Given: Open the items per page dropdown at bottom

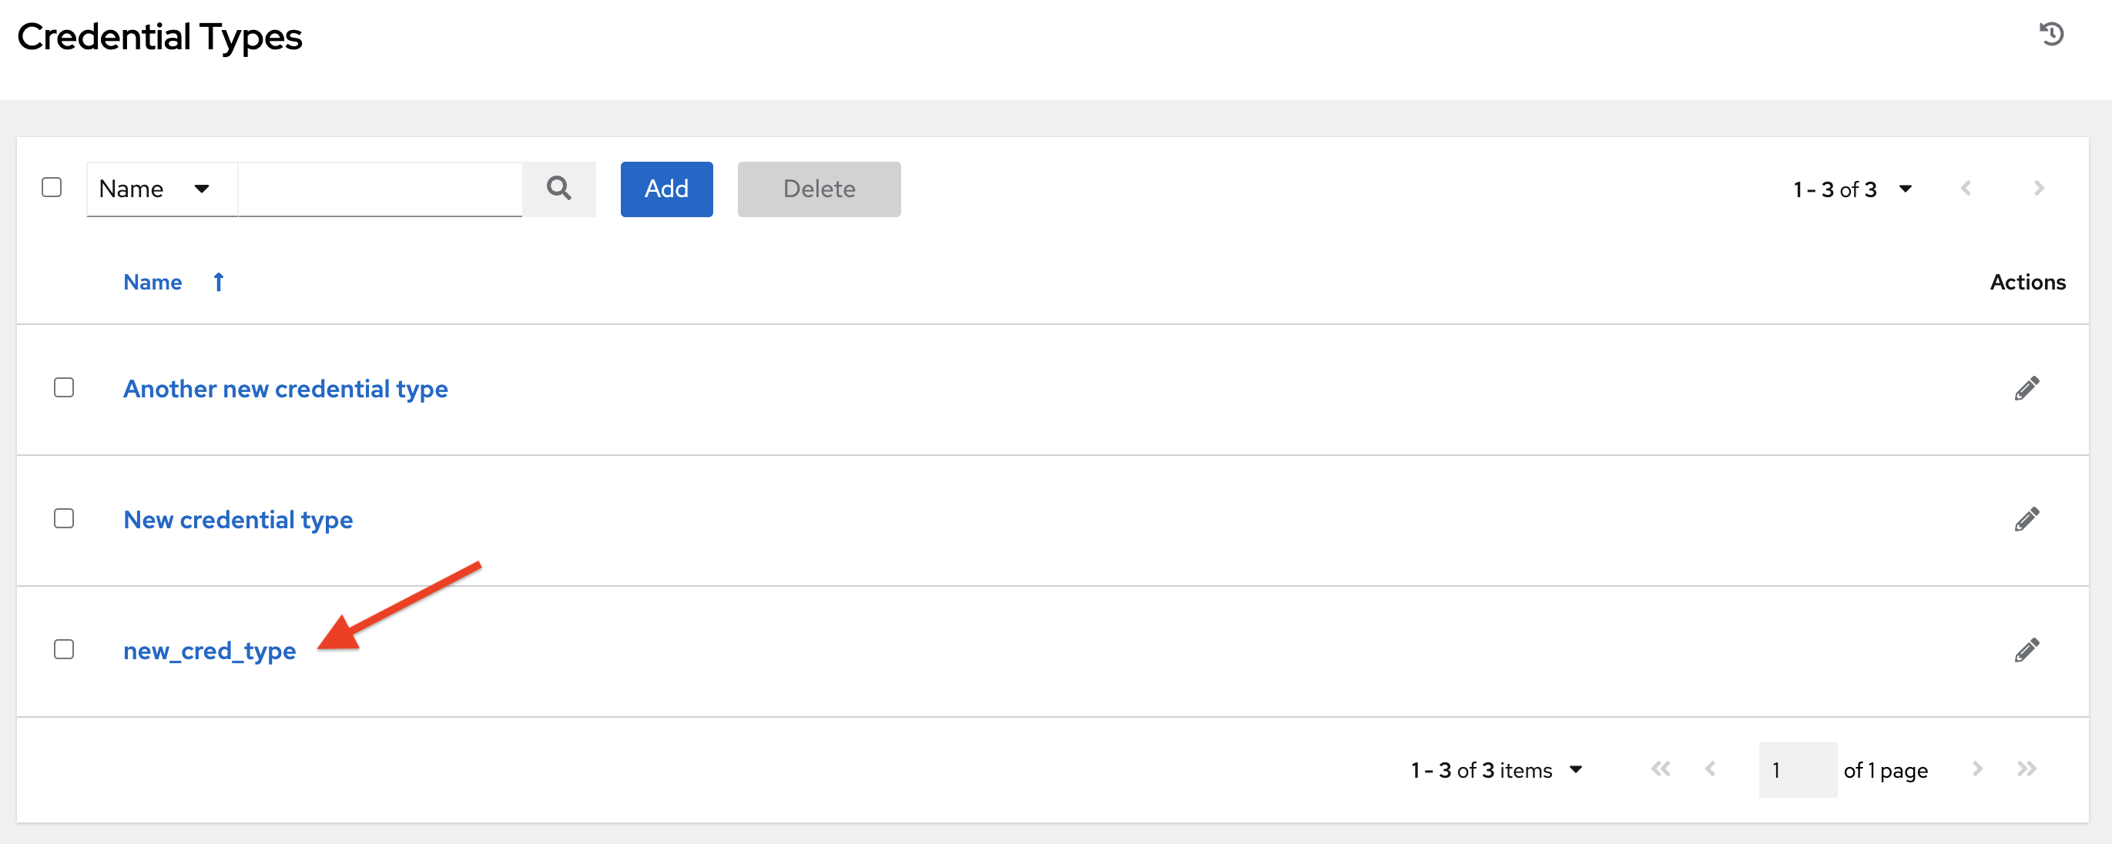Looking at the screenshot, I should pyautogui.click(x=1576, y=769).
